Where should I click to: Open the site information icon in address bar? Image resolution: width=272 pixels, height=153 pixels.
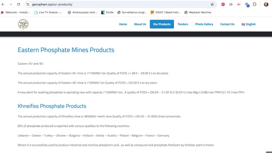click(x=28, y=4)
